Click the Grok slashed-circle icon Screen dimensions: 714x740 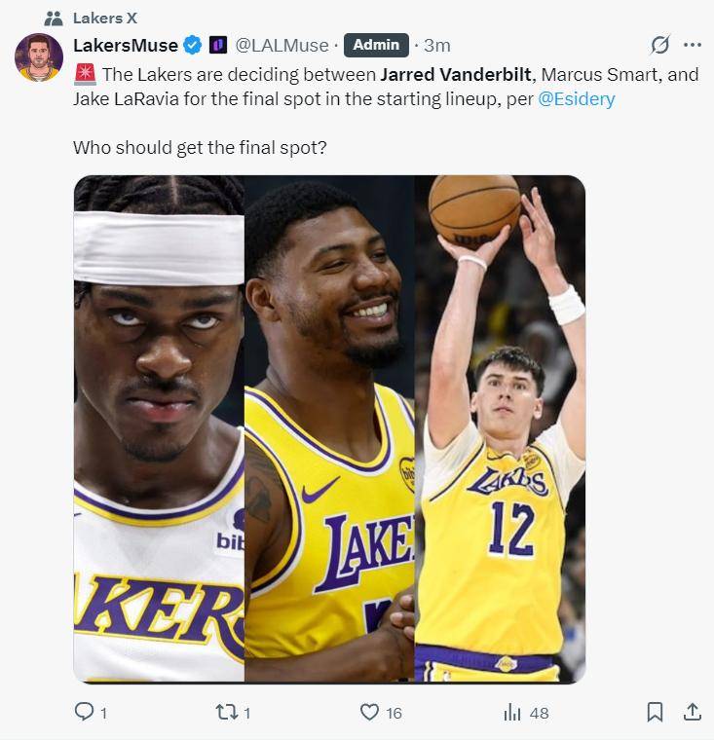tap(659, 45)
